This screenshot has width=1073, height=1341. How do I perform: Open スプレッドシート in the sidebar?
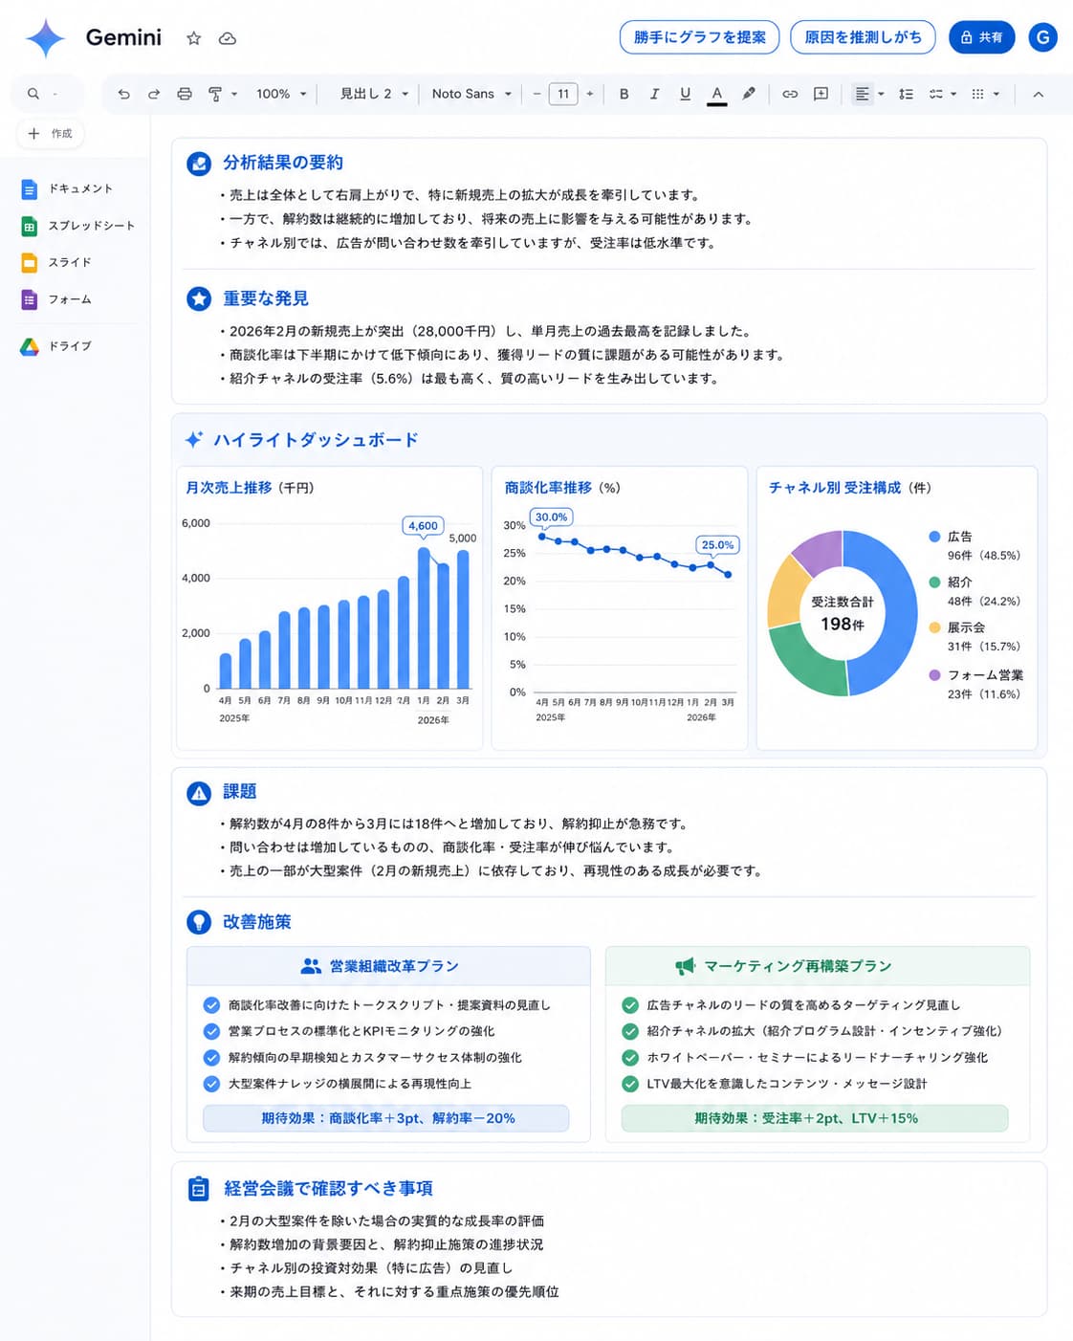(x=78, y=226)
